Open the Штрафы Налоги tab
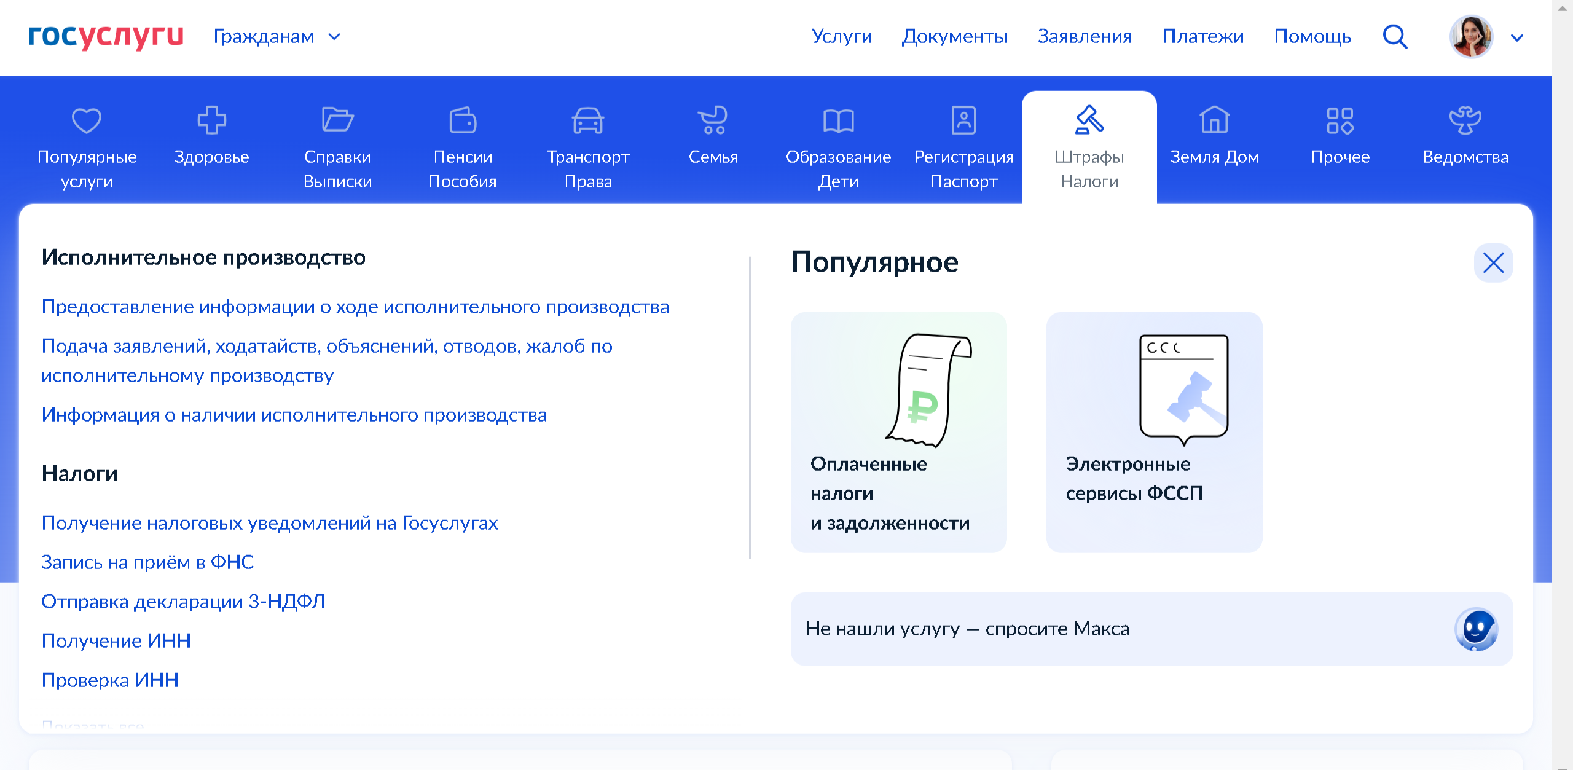This screenshot has height=770, width=1573. click(x=1089, y=147)
